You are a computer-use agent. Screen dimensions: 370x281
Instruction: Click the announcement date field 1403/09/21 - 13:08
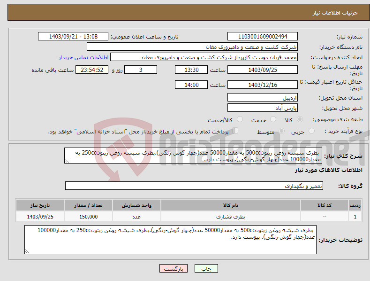click(73, 37)
